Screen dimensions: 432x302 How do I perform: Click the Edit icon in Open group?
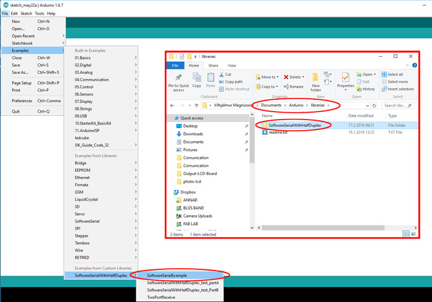(x=359, y=82)
